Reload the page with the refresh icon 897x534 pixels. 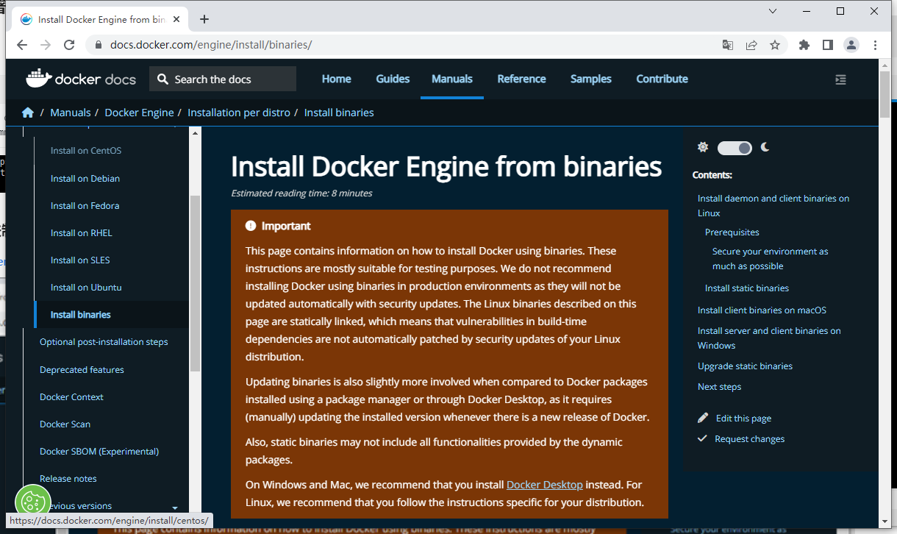coord(69,45)
